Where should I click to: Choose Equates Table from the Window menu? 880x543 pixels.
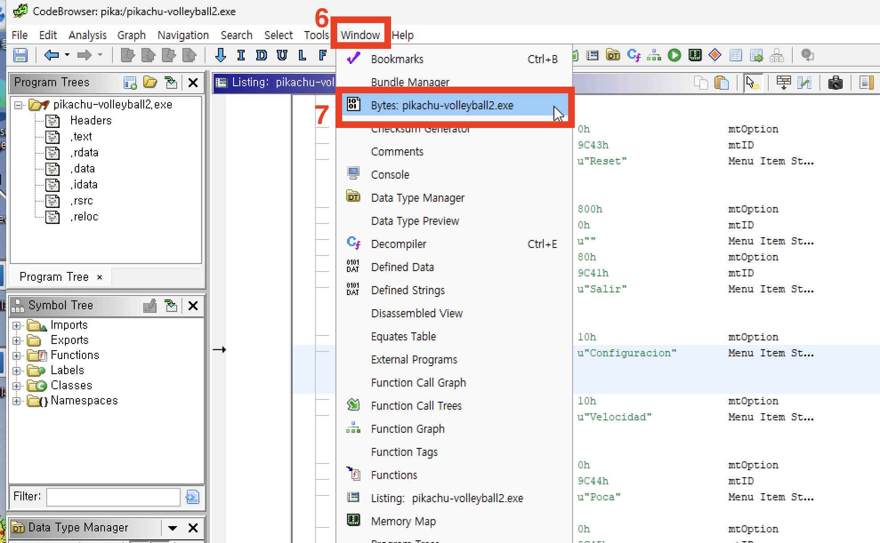454,336
